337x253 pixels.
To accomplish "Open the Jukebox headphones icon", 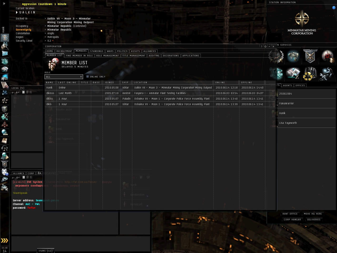I will (x=4, y=148).
